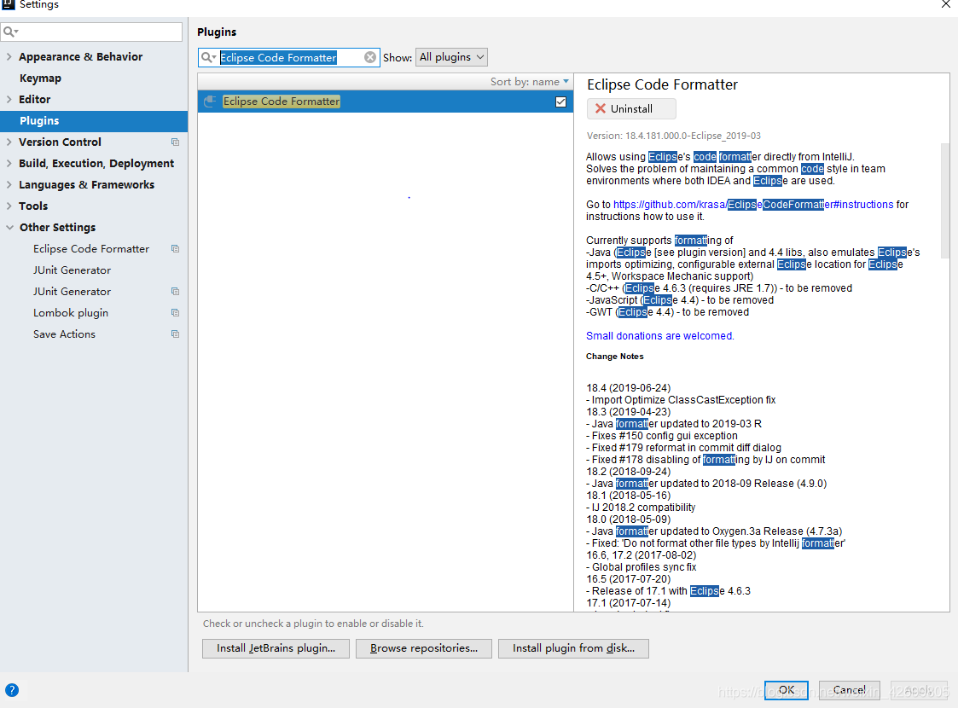Select Eclipse Code Formatter row in plugin list

386,102
